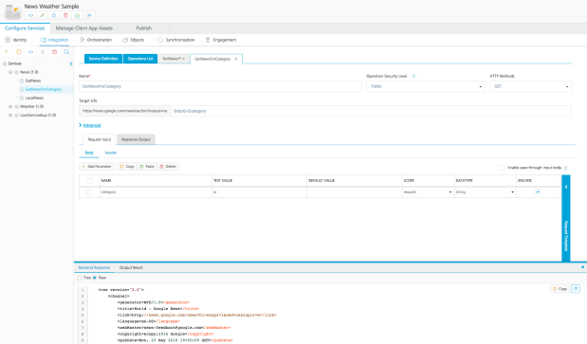Screen dimensions: 587x344
Task: Check the category parameter row checkbox
Action: point(89,192)
